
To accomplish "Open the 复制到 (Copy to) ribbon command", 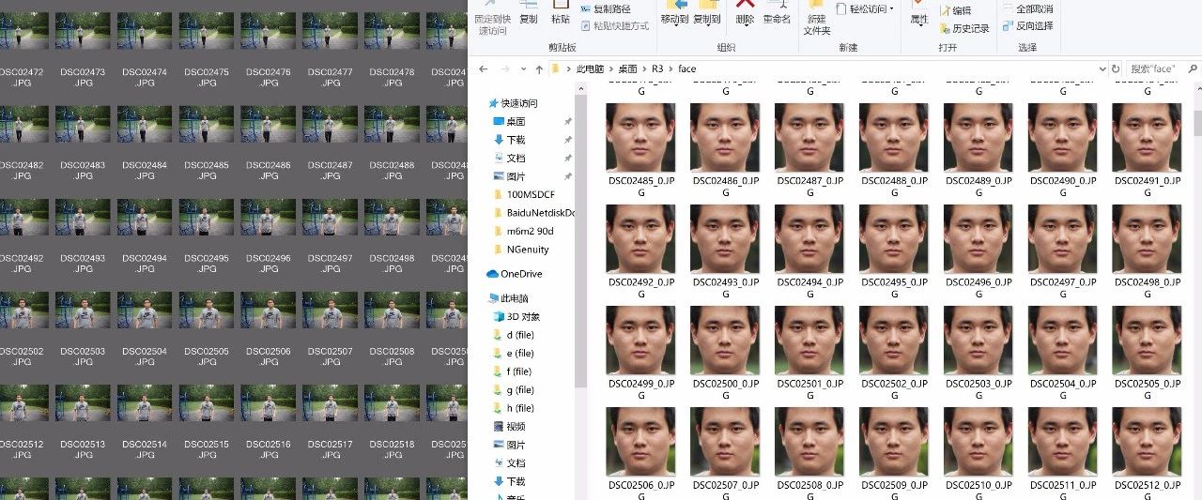I will click(707, 15).
